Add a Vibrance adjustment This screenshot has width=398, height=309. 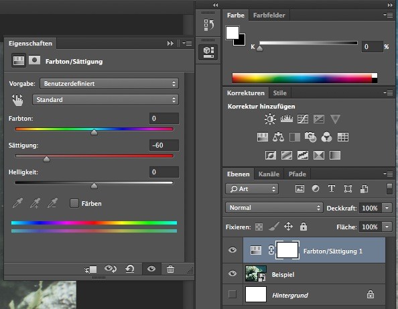click(x=335, y=119)
